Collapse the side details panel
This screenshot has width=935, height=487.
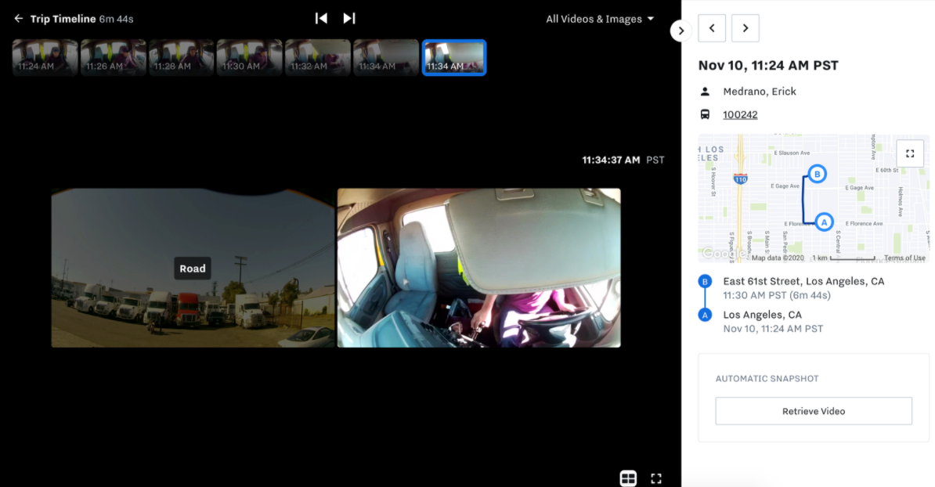pos(680,31)
